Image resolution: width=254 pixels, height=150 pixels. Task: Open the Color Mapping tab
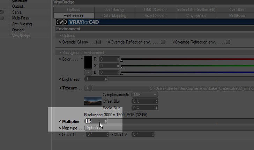[114, 16]
